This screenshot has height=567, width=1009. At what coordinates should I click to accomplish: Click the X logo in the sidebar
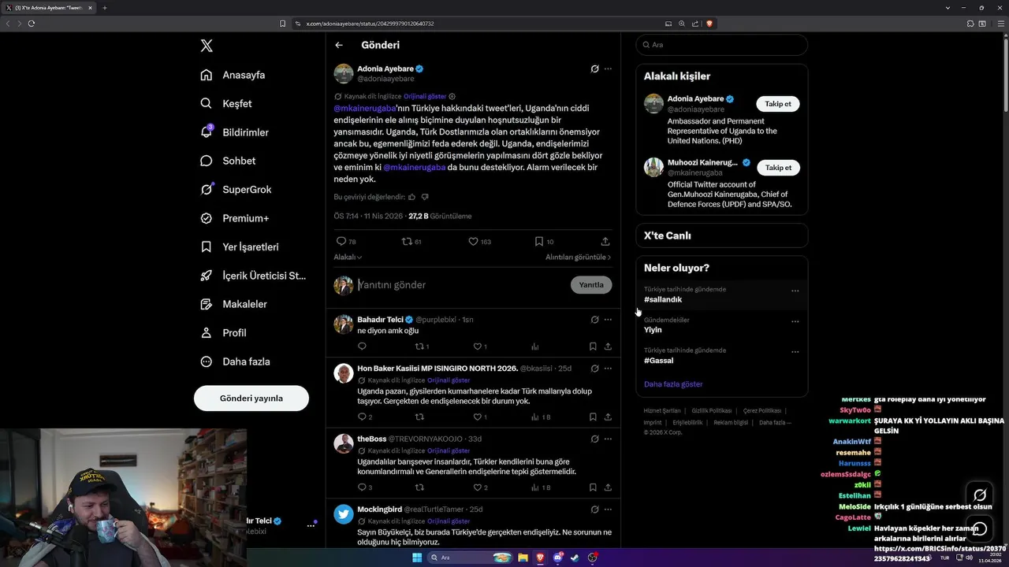pyautogui.click(x=207, y=46)
